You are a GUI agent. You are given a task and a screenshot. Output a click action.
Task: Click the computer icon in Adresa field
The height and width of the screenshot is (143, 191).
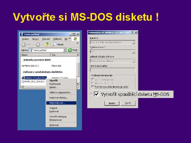pyautogui.click(x=31, y=50)
